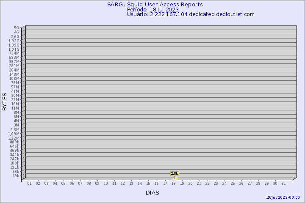
Task: Click day 10 on the x-axis
Action: pos(105,183)
